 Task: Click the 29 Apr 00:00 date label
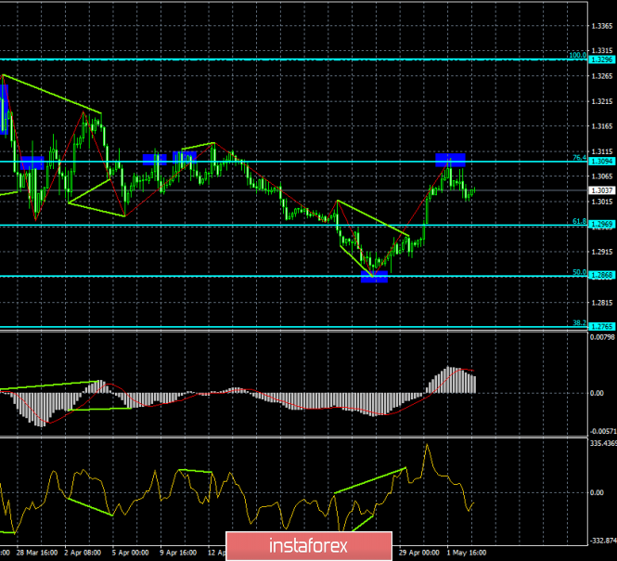click(x=418, y=549)
